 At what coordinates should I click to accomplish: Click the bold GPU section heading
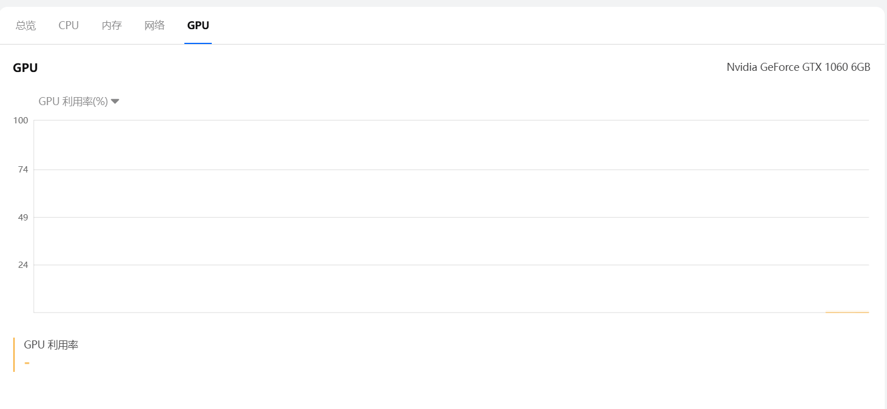(x=25, y=68)
